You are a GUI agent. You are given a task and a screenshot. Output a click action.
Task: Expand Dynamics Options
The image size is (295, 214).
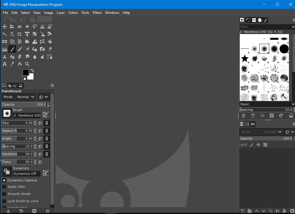point(4,180)
